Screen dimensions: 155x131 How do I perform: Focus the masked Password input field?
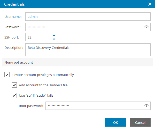tap(83, 27)
